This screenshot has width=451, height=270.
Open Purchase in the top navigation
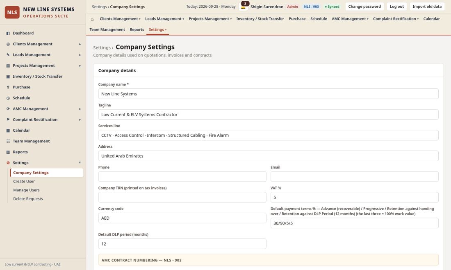coord(297,19)
